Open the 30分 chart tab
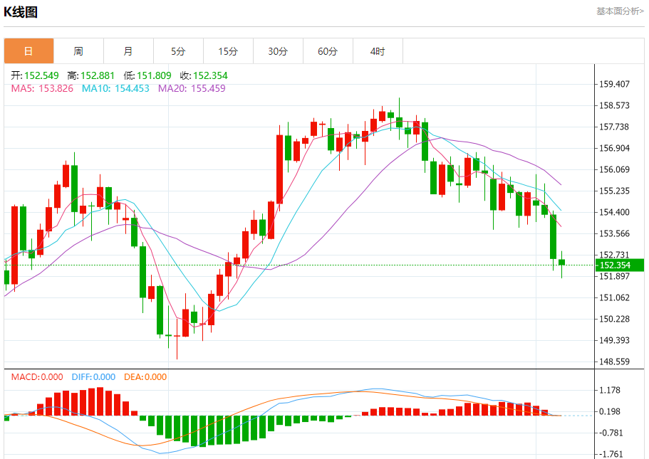649x459 pixels. (x=278, y=51)
